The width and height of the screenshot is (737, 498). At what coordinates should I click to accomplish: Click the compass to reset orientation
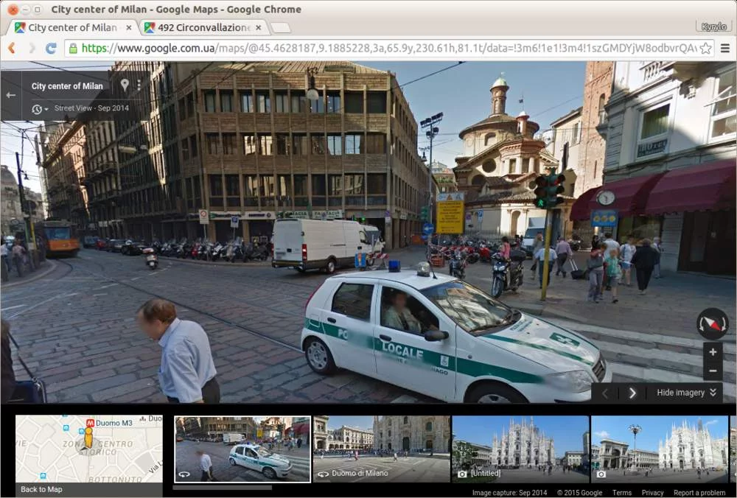(x=712, y=323)
